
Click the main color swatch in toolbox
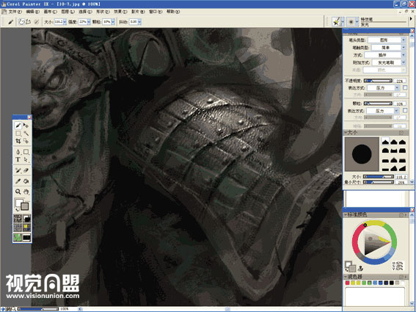click(x=19, y=203)
